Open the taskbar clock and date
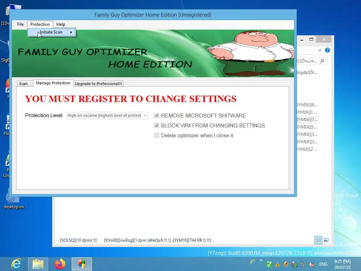This screenshot has width=361, height=271. pos(343,264)
